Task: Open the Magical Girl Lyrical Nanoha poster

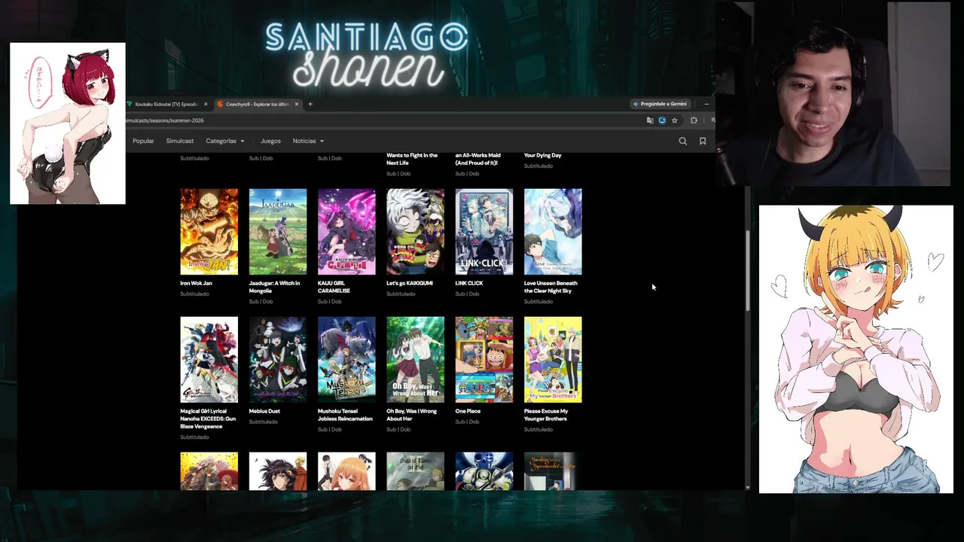Action: click(x=209, y=360)
